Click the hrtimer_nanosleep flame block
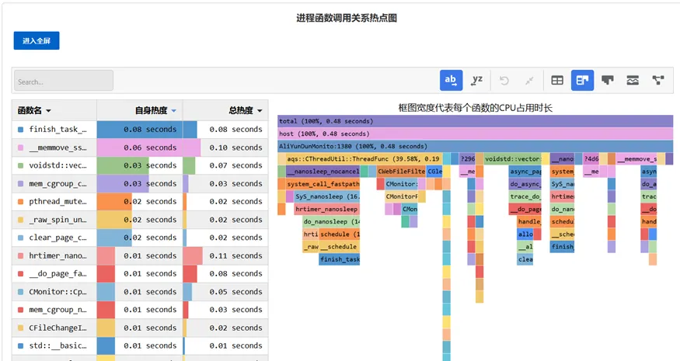Image resolution: width=680 pixels, height=361 pixels. pos(327,210)
